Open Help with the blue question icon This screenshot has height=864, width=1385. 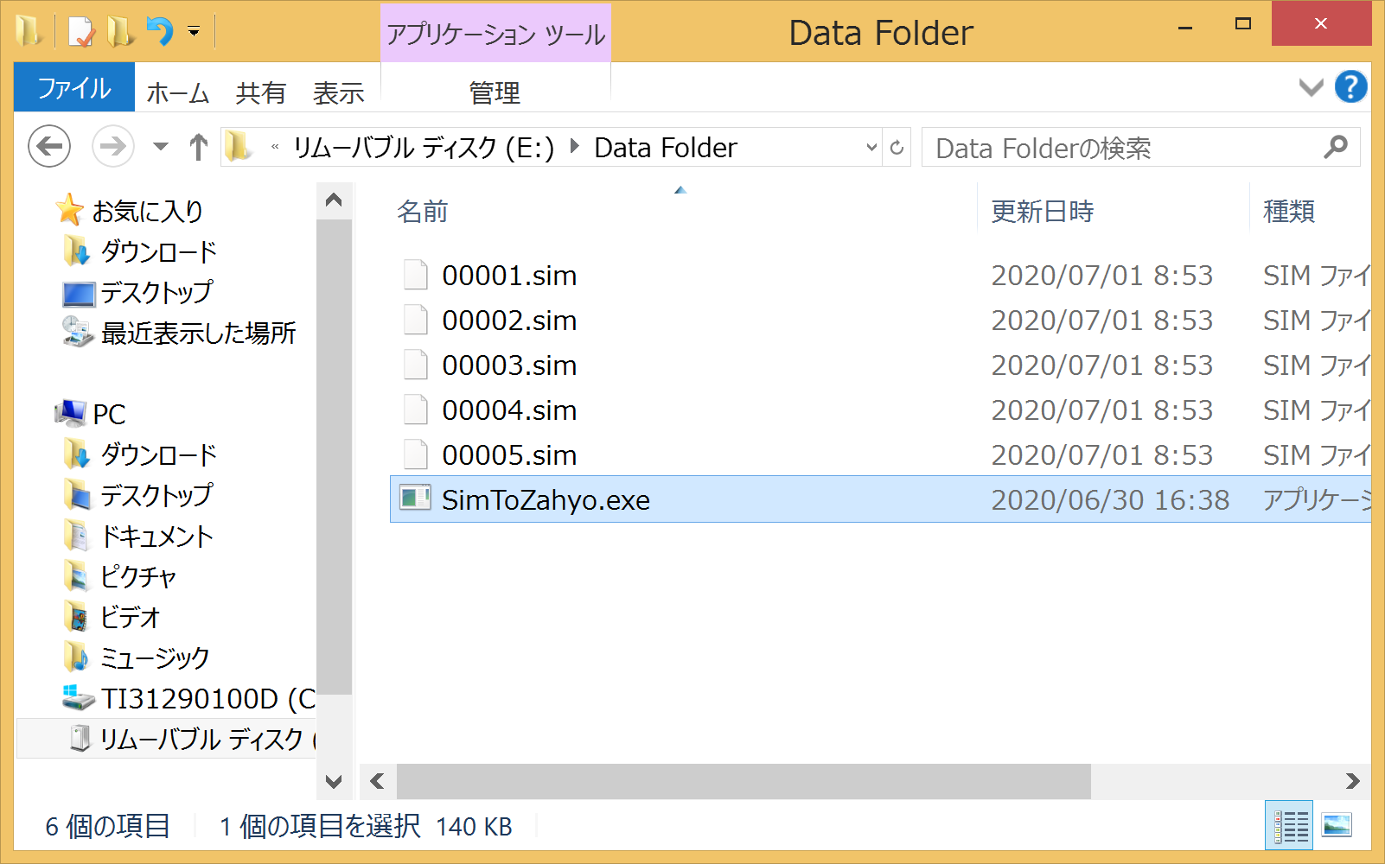[x=1350, y=86]
